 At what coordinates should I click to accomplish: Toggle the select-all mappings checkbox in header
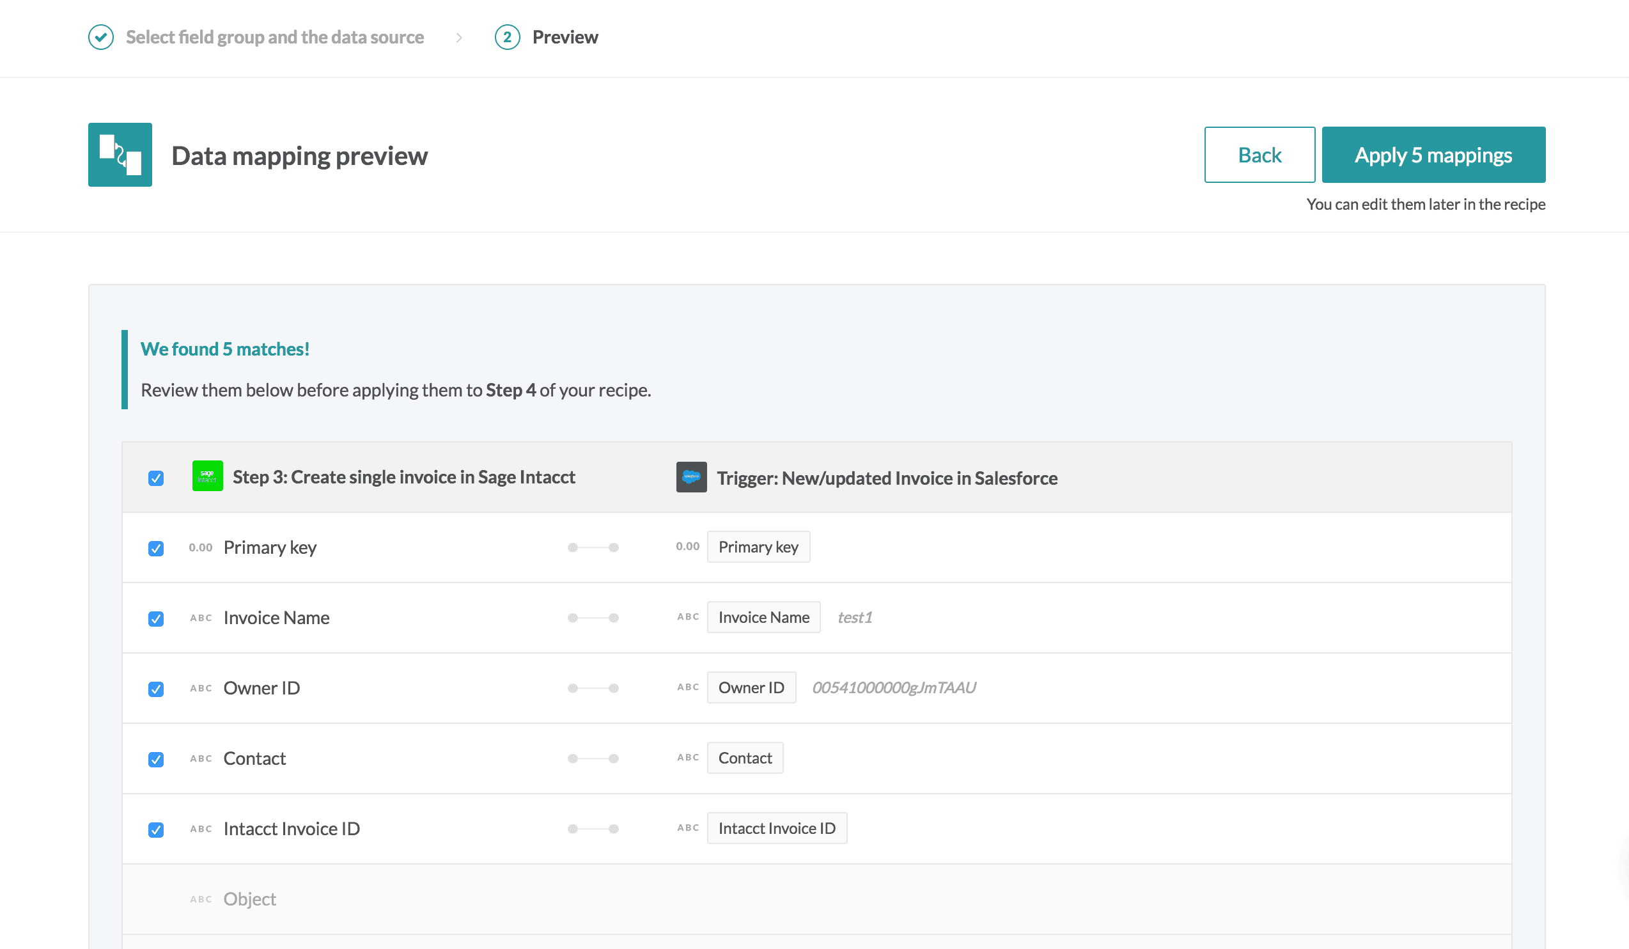156,478
